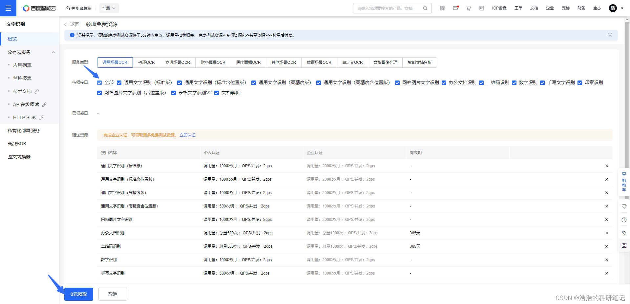Image resolution: width=630 pixels, height=304 pixels.
Task: Click the 取消 button
Action: click(x=113, y=294)
